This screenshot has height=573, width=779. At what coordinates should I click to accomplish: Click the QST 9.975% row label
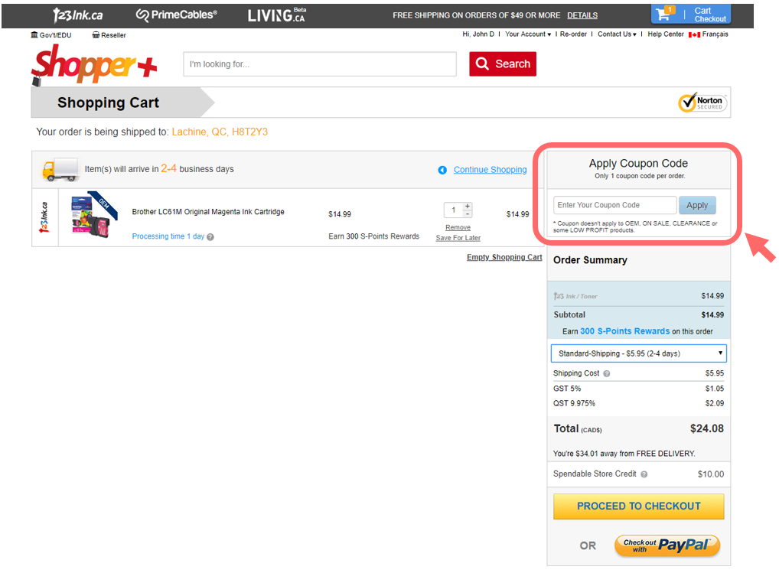[x=574, y=403]
